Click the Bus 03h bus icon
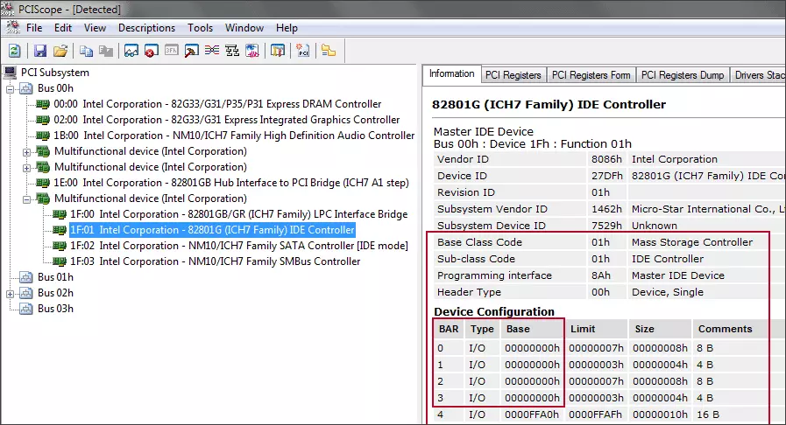This screenshot has height=425, width=786. tap(26, 309)
